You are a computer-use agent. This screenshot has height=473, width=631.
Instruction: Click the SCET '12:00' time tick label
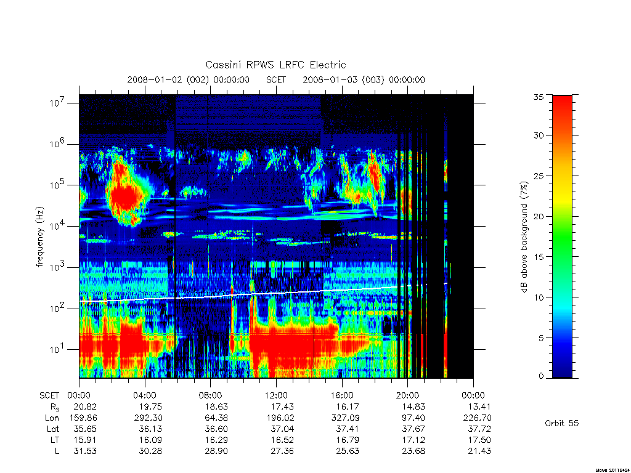pos(276,395)
